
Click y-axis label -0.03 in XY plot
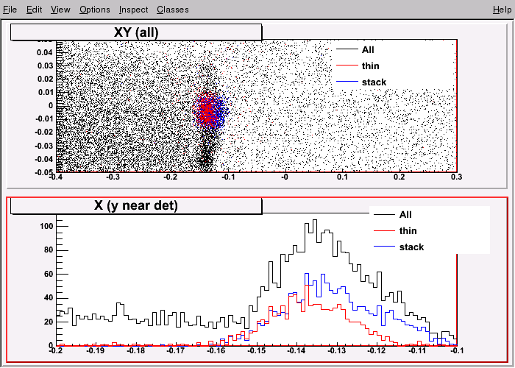(x=44, y=146)
